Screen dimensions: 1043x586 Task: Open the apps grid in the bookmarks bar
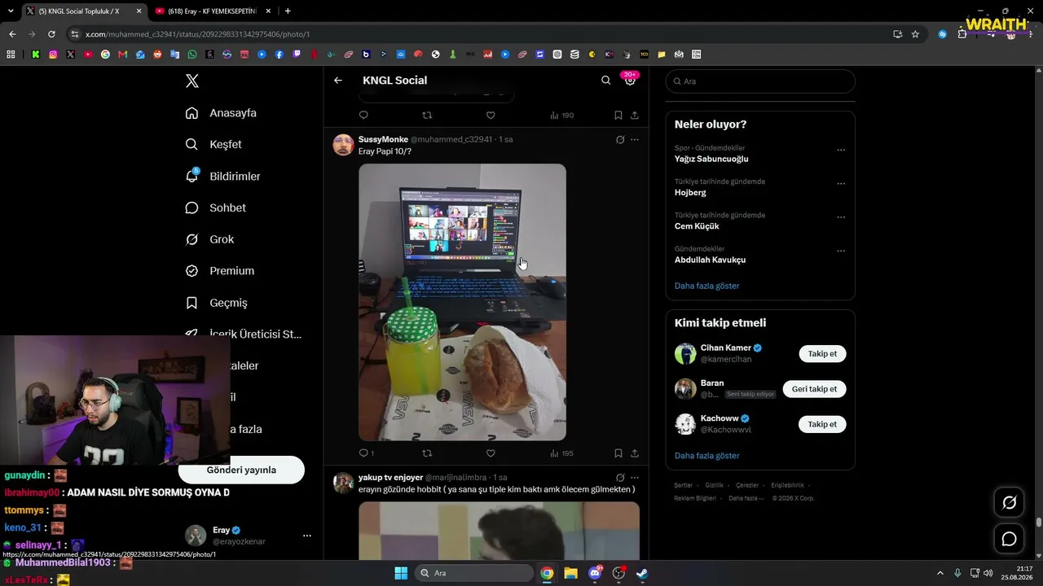point(11,55)
